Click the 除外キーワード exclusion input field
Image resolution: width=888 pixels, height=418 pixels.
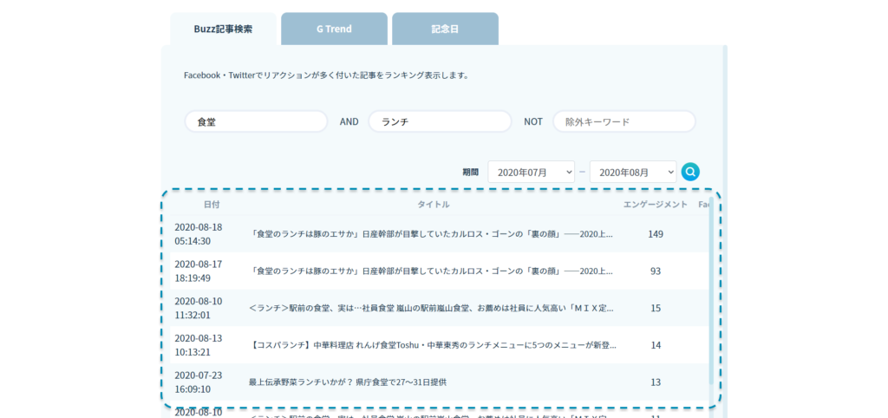[x=624, y=121]
